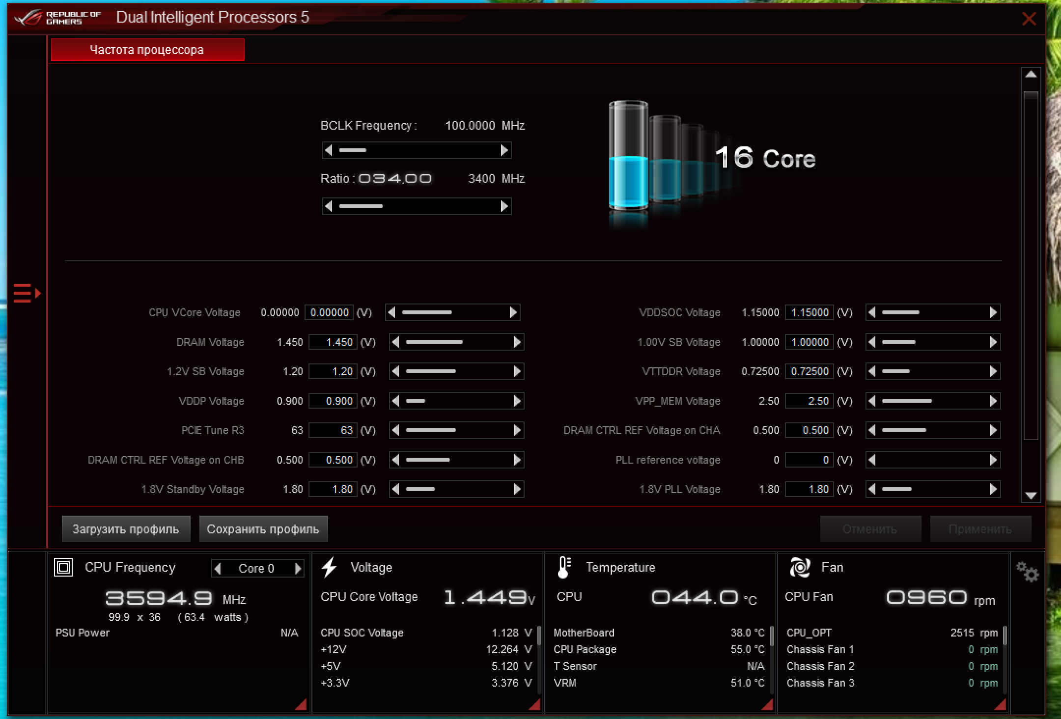
Task: Decrease CPU Ratio with left arrow
Action: [329, 206]
